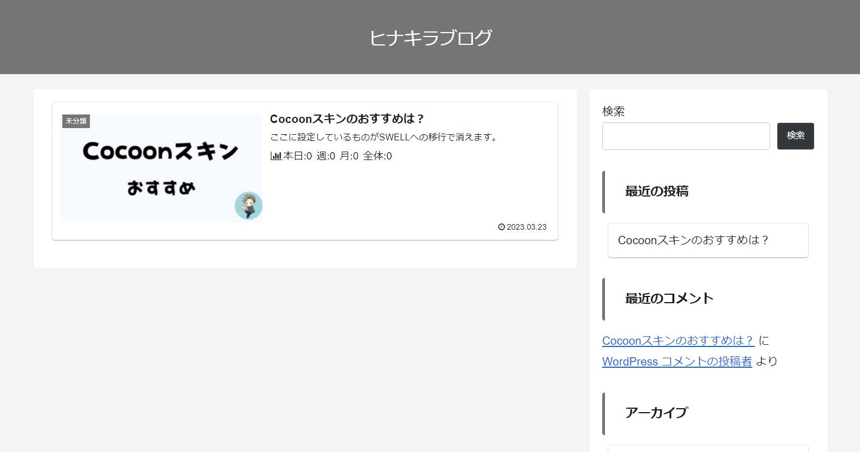Click the post date 2023.03.23
The height and width of the screenshot is (452, 860).
[x=526, y=227]
